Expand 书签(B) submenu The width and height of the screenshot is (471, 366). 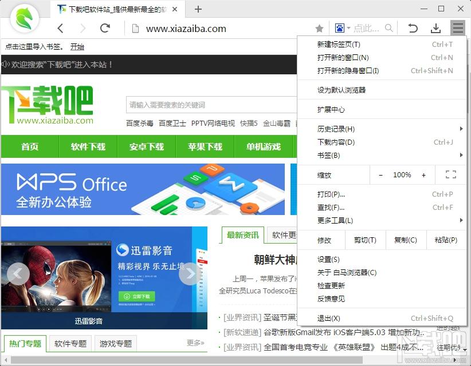coord(382,156)
